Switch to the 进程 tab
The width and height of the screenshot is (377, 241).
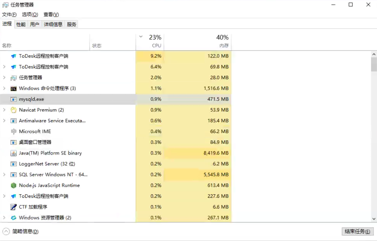pyautogui.click(x=7, y=24)
